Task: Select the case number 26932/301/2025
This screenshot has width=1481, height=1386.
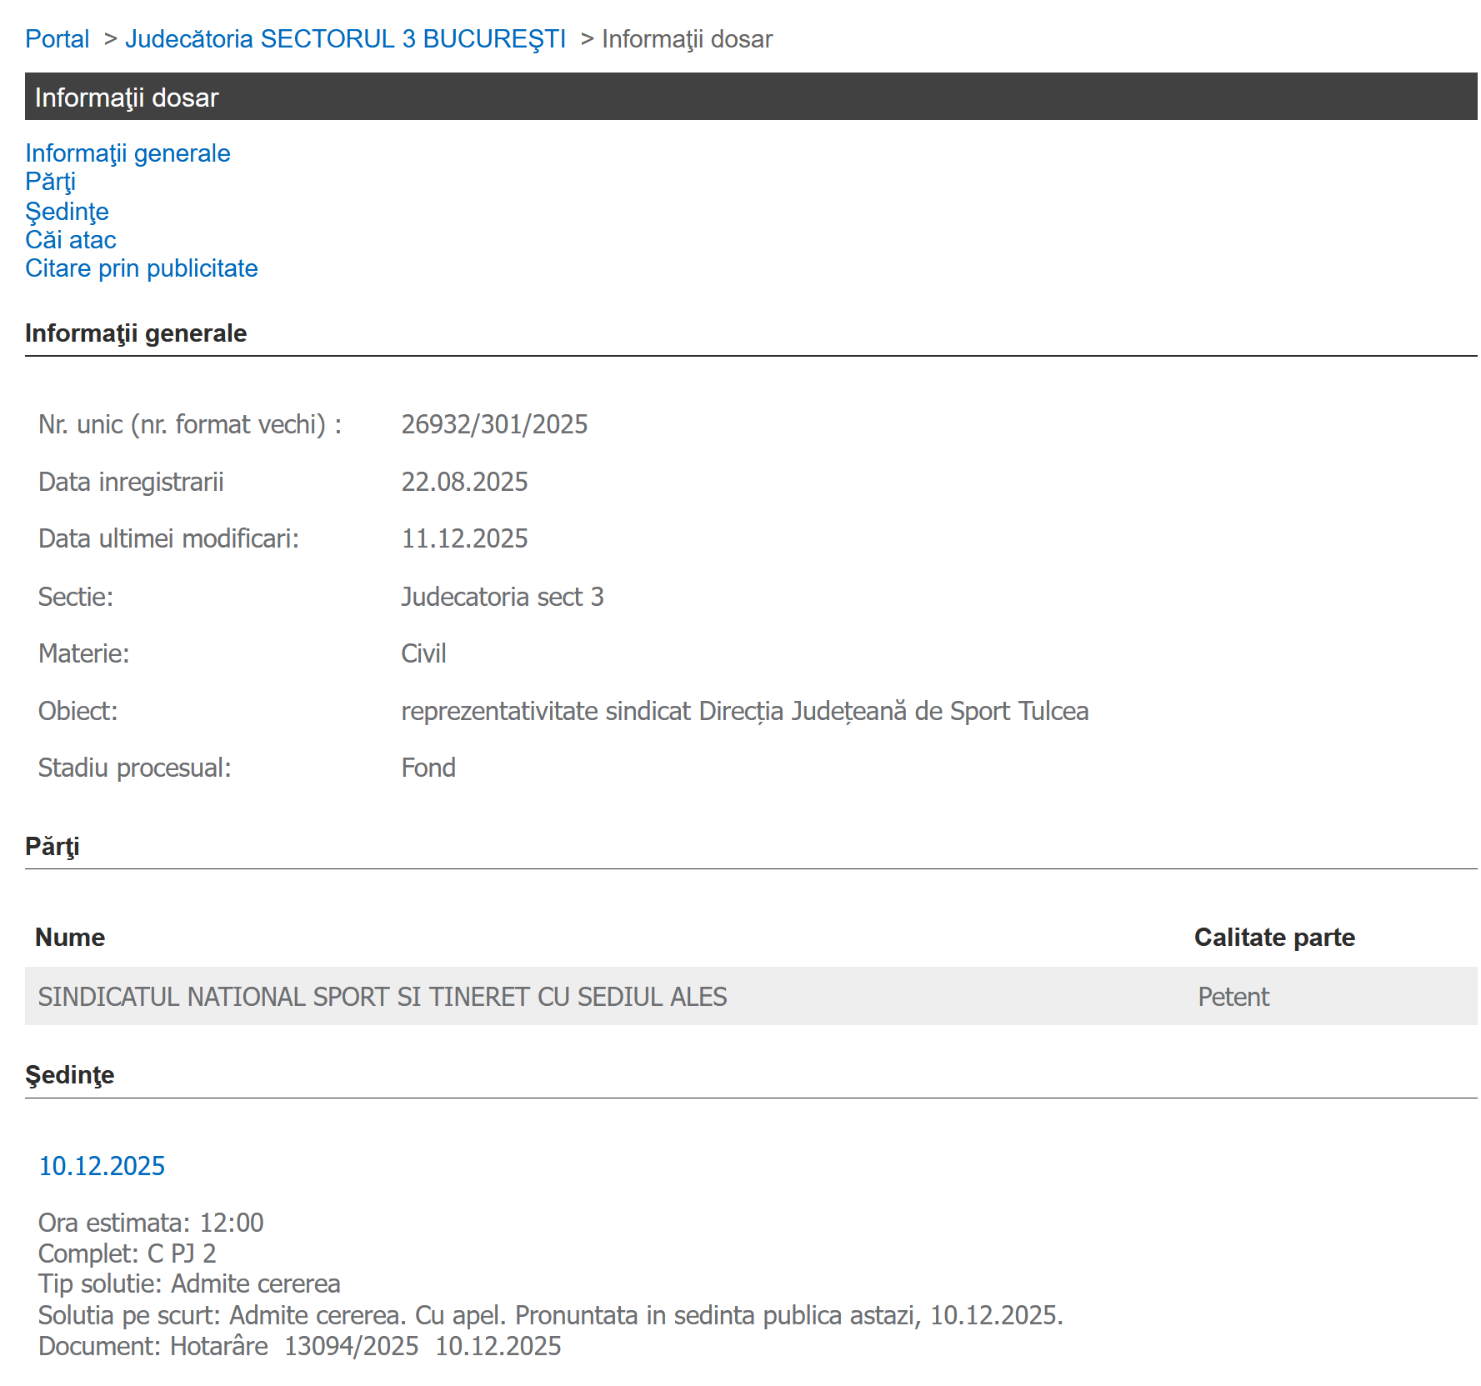Action: point(494,424)
